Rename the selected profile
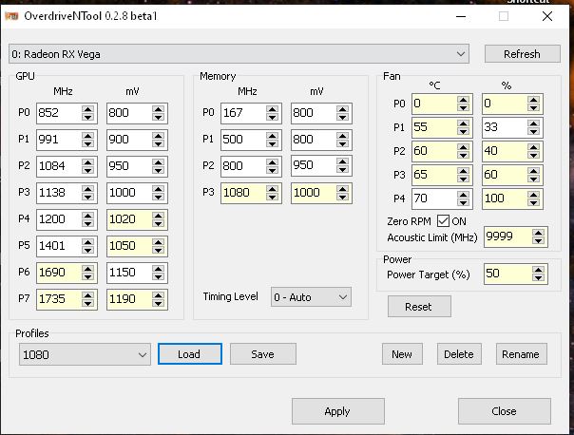 [x=521, y=354]
